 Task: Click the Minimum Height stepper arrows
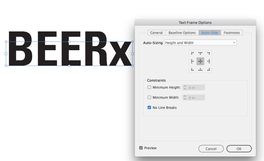point(185,88)
